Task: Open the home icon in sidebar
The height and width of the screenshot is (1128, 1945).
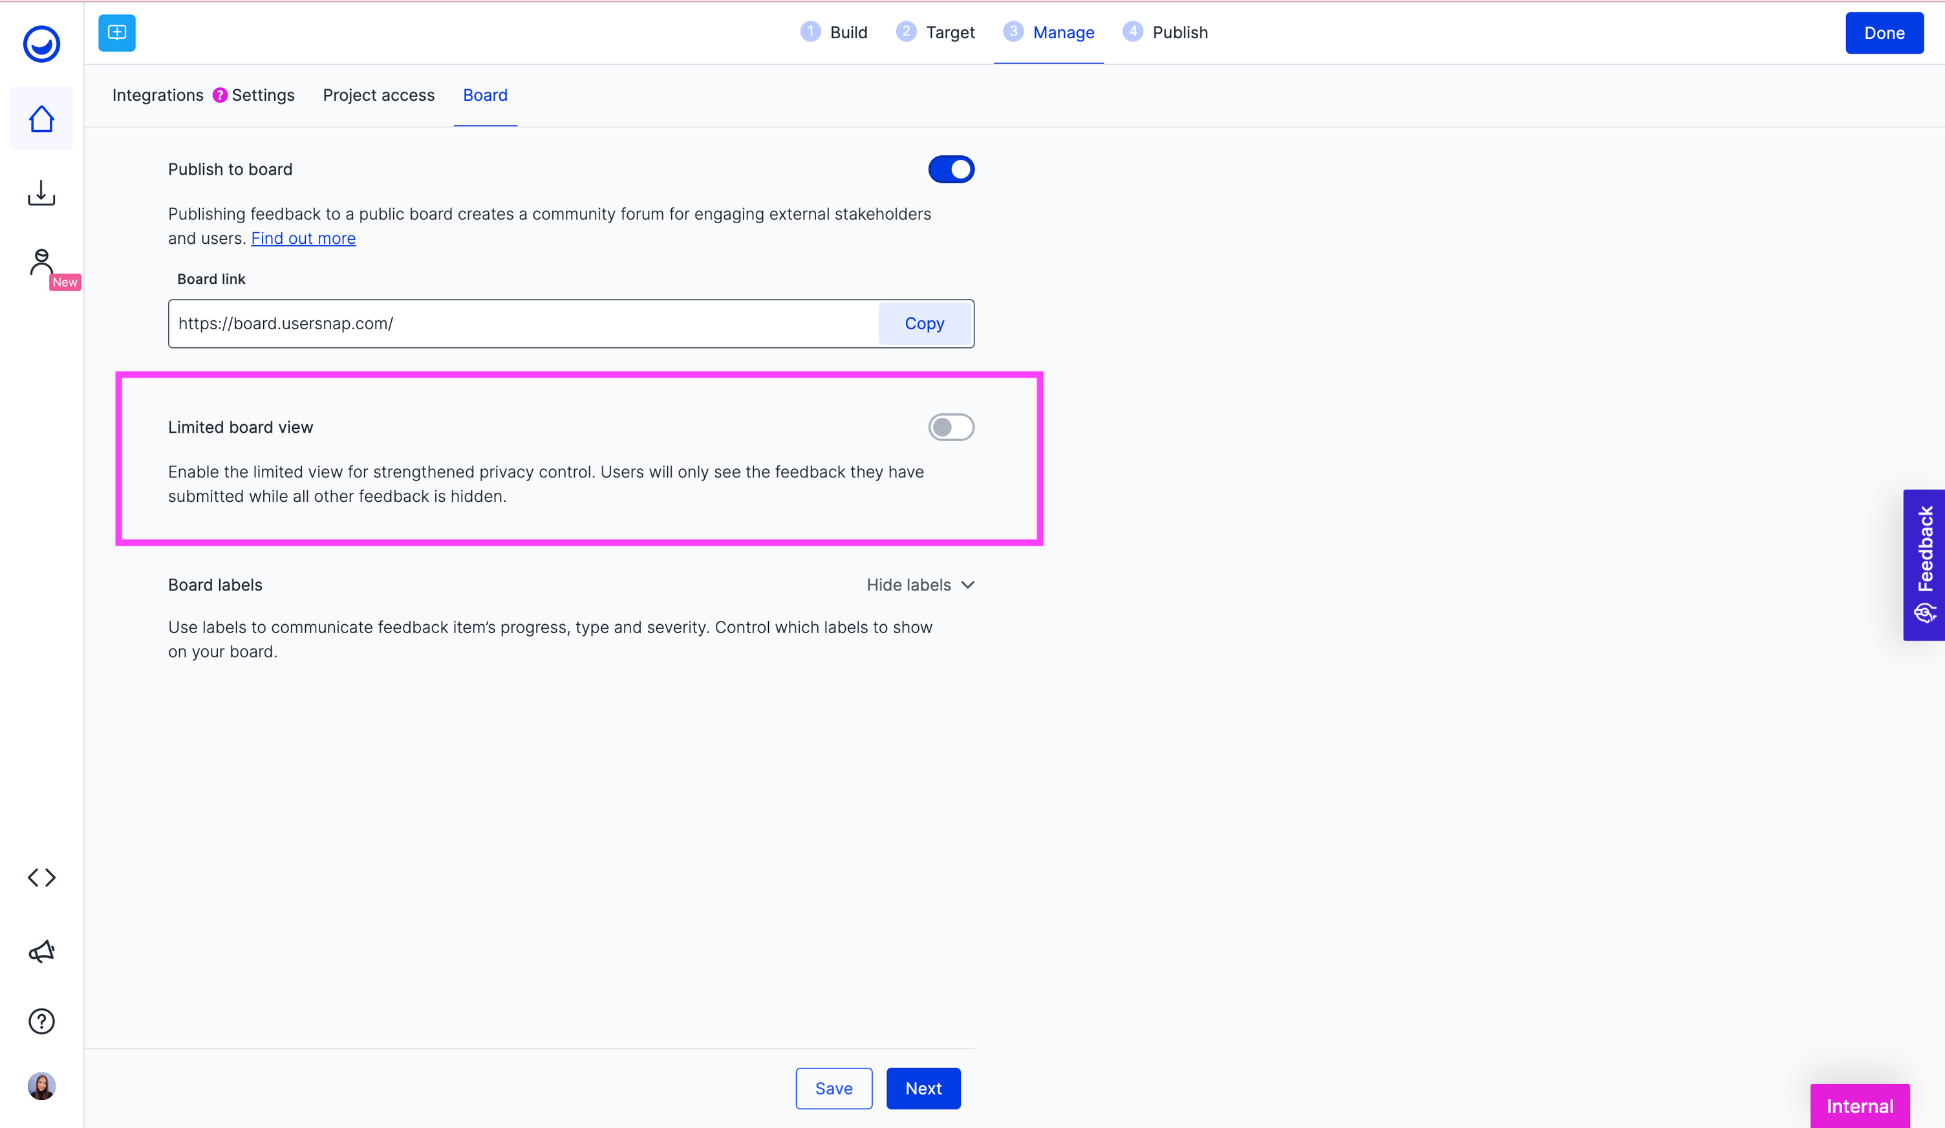Action: tap(41, 119)
